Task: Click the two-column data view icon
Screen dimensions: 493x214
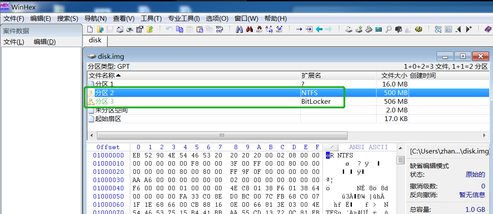Action: pyautogui.click(x=448, y=29)
